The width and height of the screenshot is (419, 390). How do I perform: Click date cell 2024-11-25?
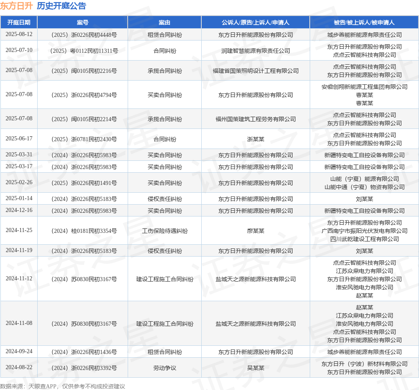19,230
